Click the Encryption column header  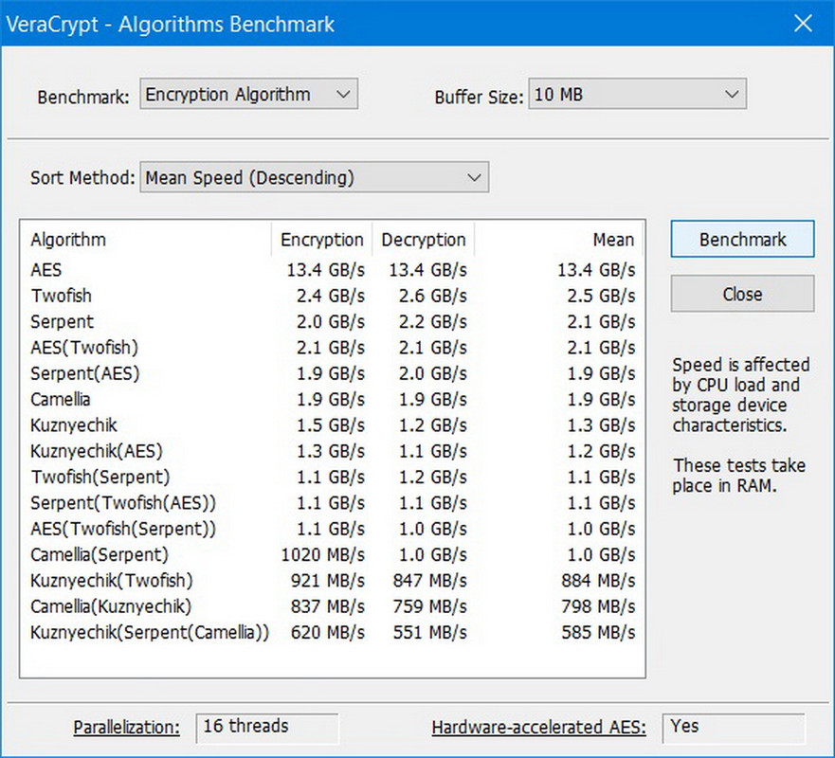(x=321, y=240)
